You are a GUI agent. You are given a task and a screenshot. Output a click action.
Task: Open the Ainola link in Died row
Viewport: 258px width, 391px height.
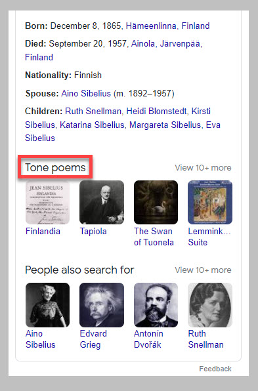[143, 44]
